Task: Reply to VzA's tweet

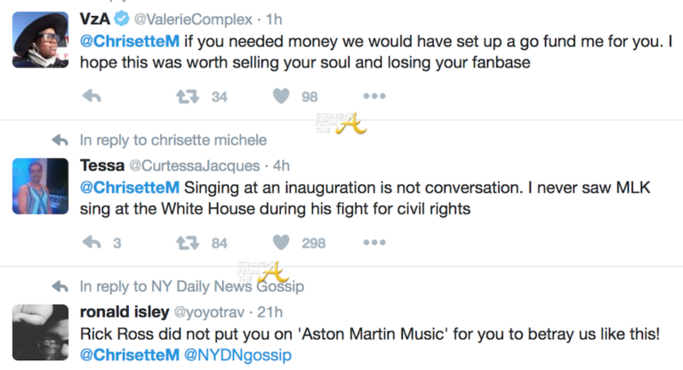Action: coord(92,96)
